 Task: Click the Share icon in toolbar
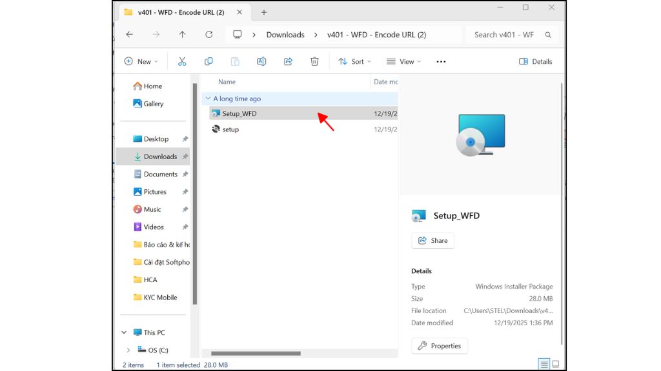point(288,61)
